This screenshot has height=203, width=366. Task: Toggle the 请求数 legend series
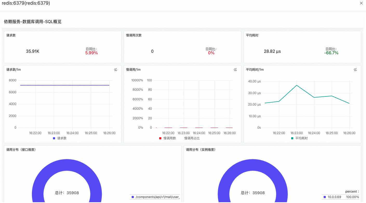click(60, 138)
